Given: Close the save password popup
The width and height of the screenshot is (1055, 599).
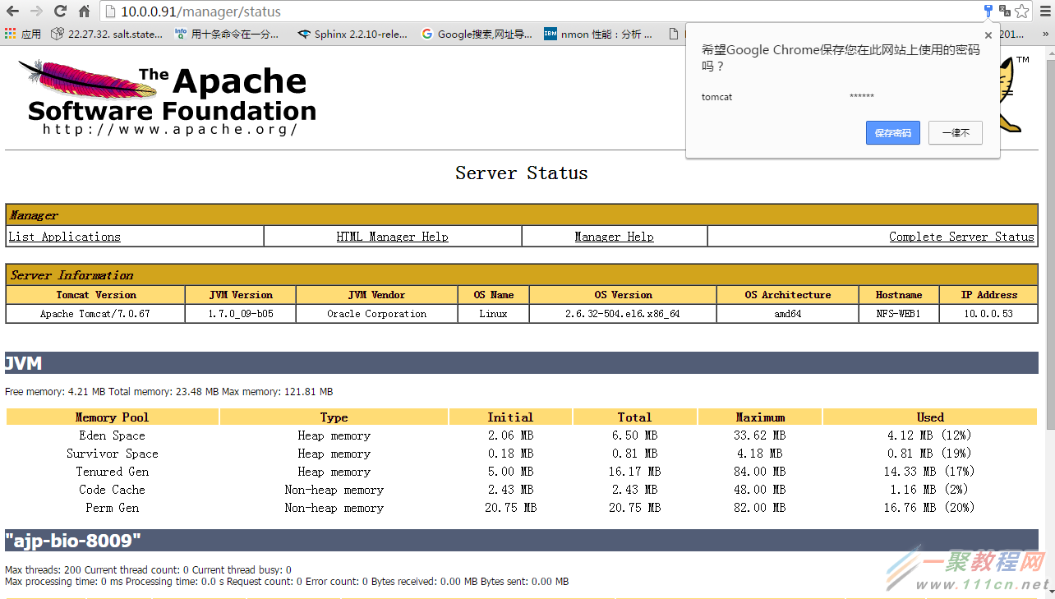Looking at the screenshot, I should 988,35.
